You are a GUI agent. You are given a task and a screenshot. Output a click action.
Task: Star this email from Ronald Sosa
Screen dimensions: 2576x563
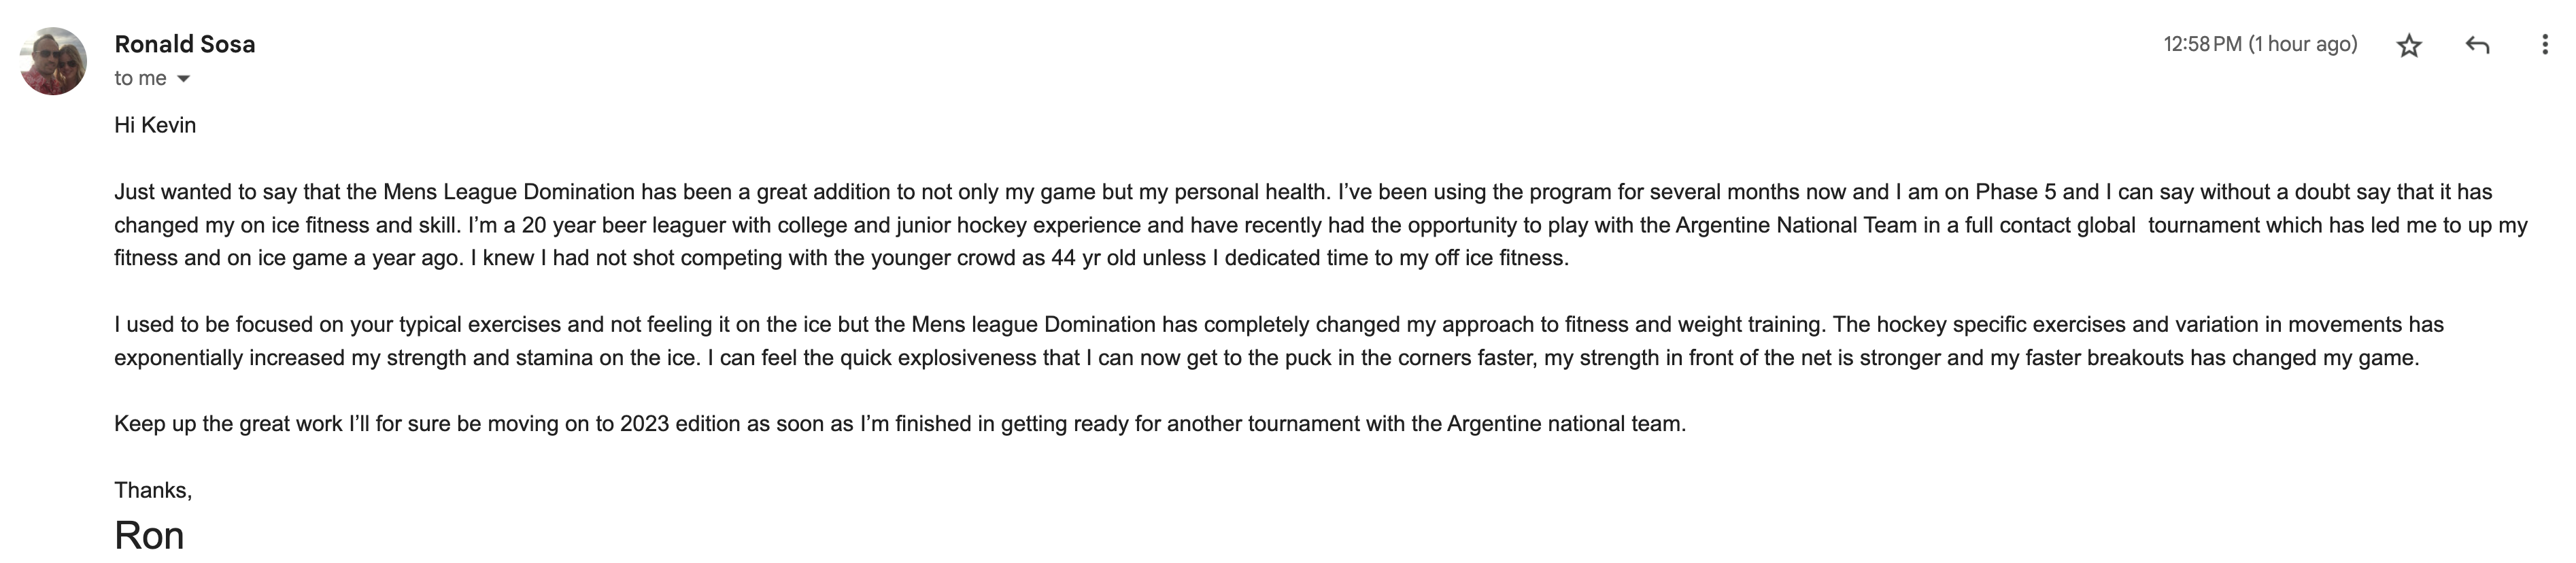pos(2409,45)
